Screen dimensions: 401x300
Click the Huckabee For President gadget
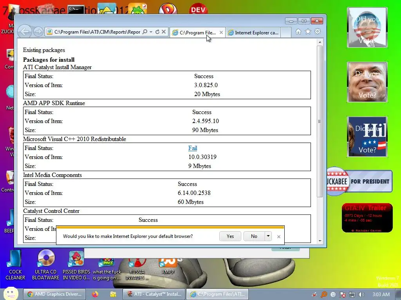(359, 181)
